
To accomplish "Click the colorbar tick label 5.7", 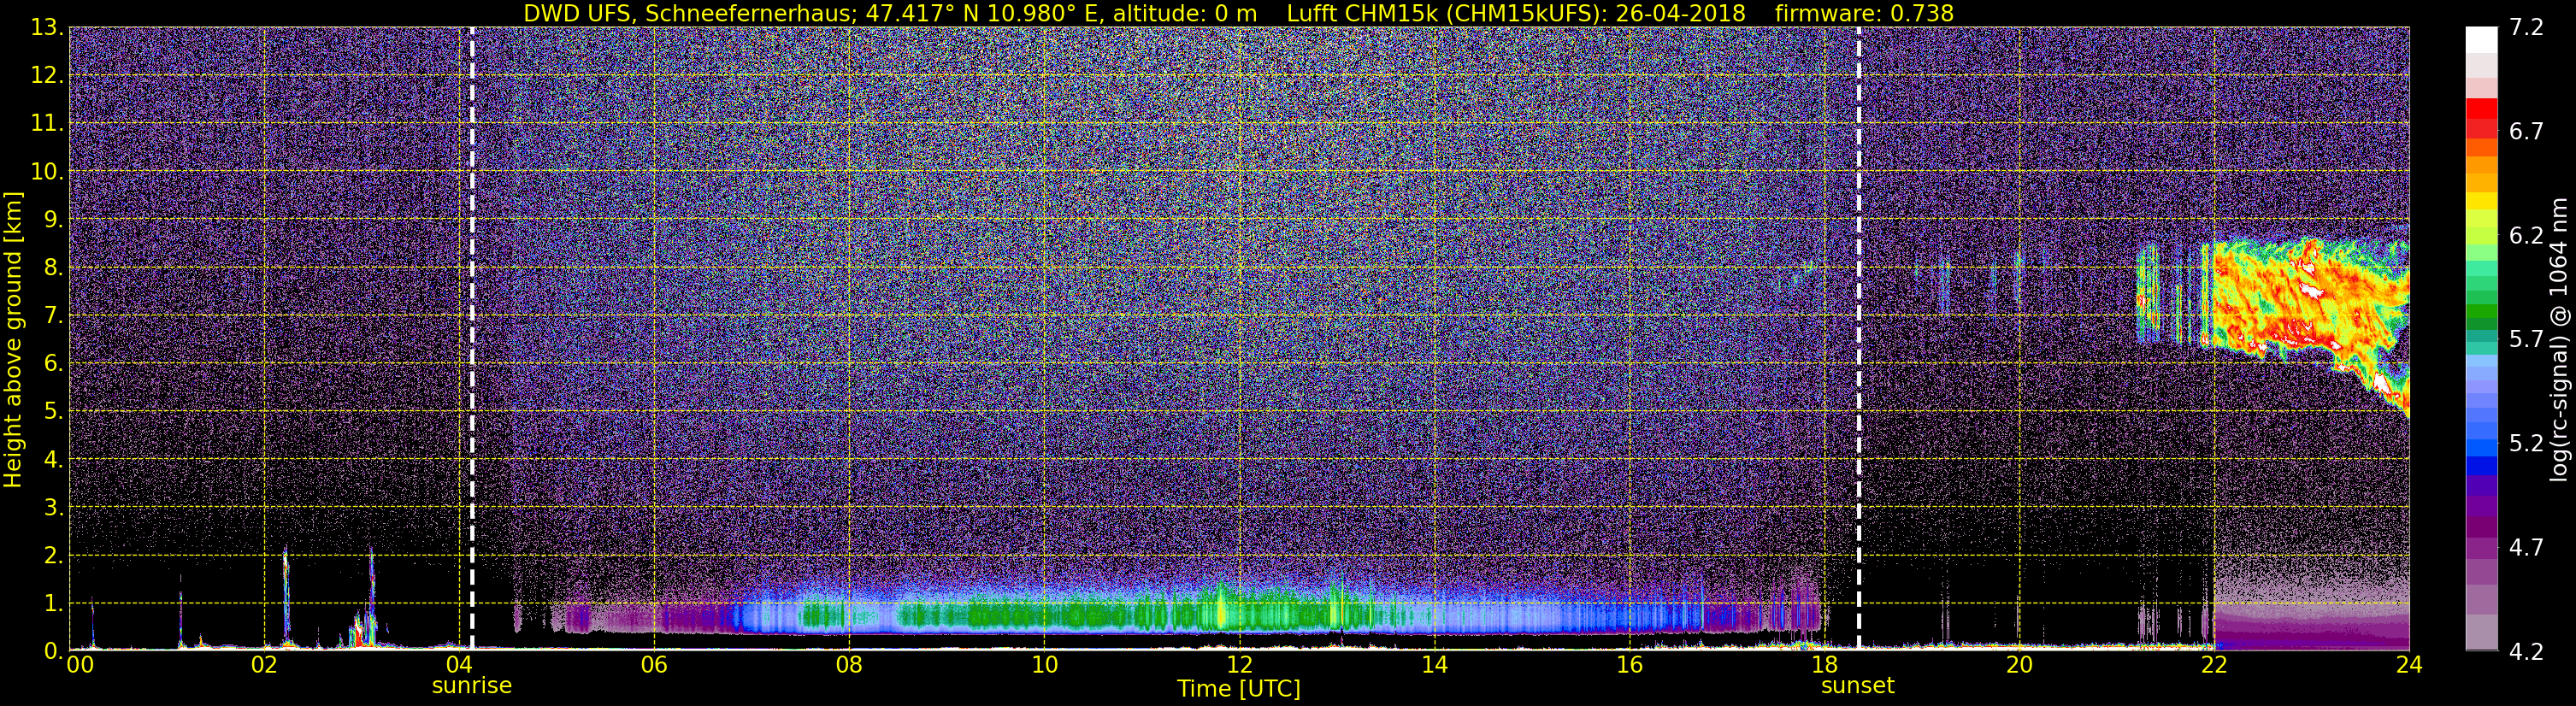I will click(x=2526, y=340).
